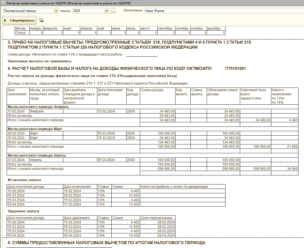Viewport: 304px width, 248px height.
Task: Click the Код дохода column header
Action: coord(133,92)
